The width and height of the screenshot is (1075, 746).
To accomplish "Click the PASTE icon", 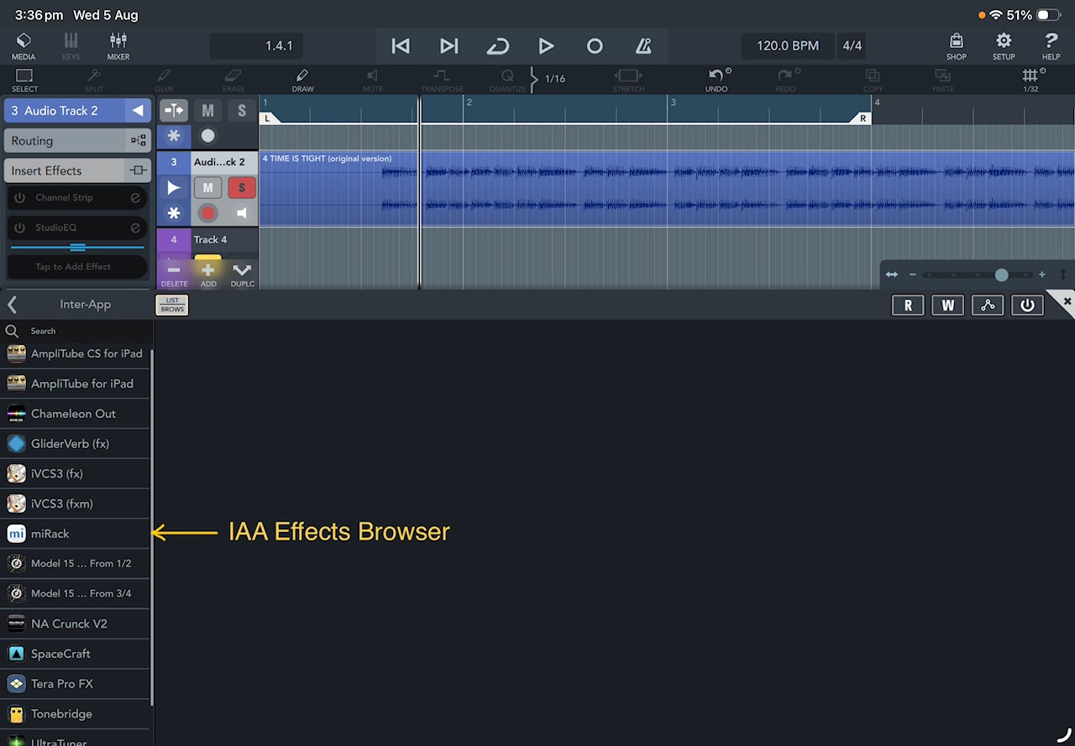I will click(942, 80).
